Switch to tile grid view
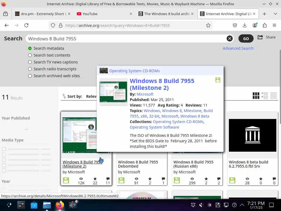This screenshot has width=281, height=211. pos(256,96)
